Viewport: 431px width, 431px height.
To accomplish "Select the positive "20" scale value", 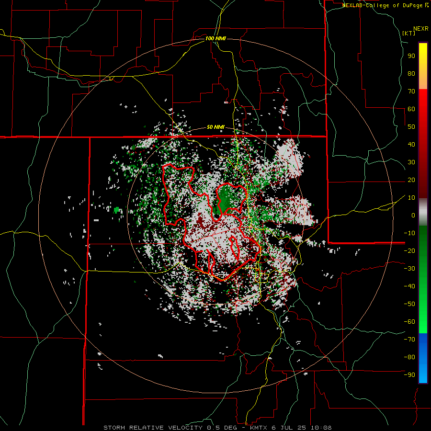I will coord(411,180).
